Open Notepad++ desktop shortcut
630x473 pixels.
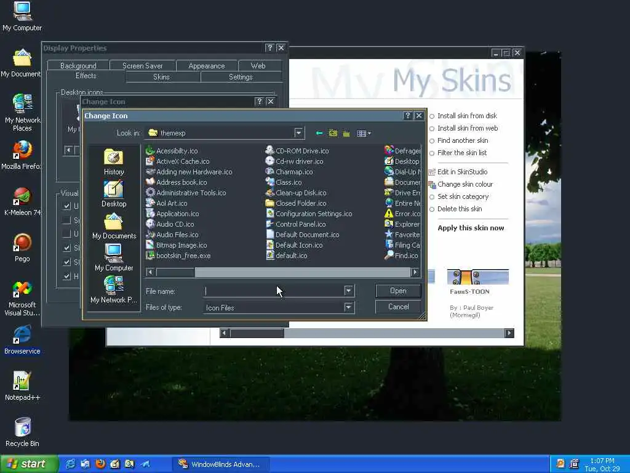click(x=22, y=386)
